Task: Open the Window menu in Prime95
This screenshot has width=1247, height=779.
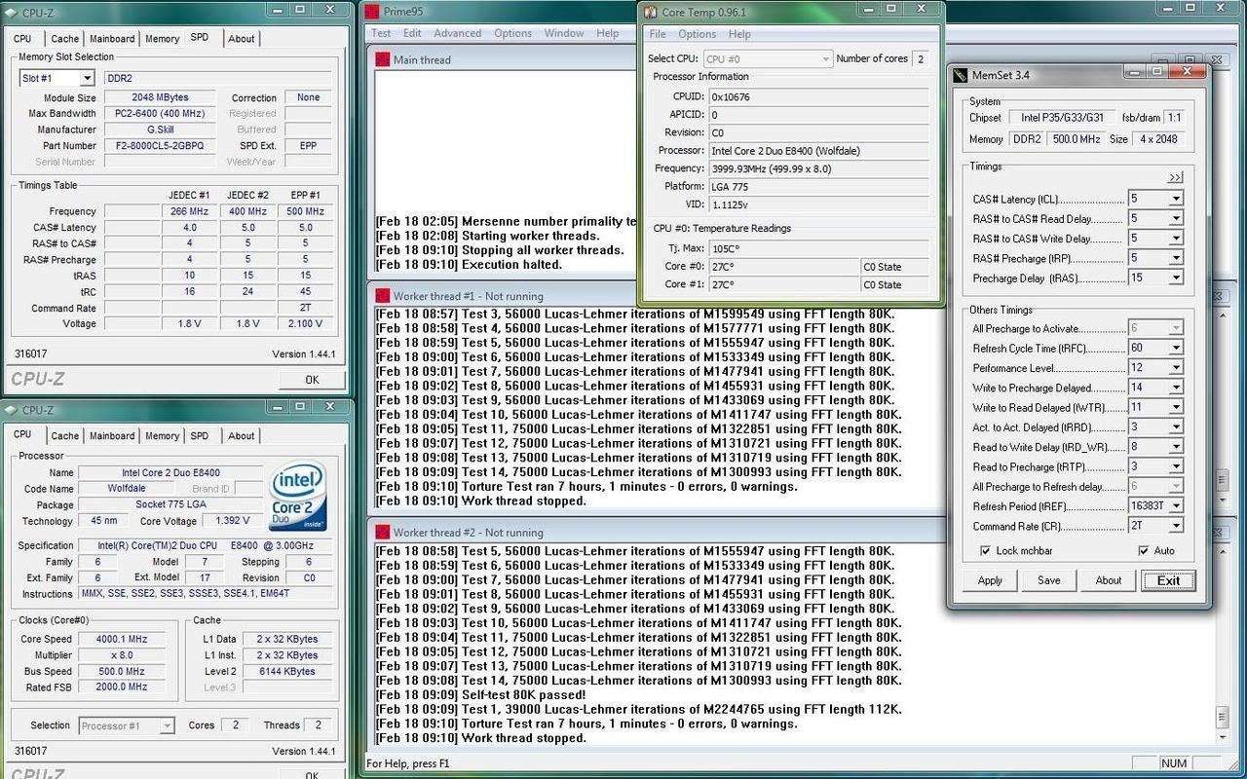Action: point(564,33)
